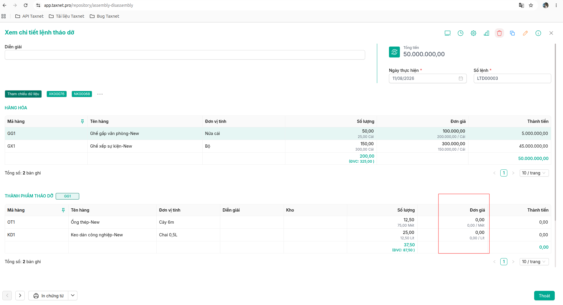Click the history clock icon
The height and width of the screenshot is (305, 563).
pyautogui.click(x=461, y=33)
